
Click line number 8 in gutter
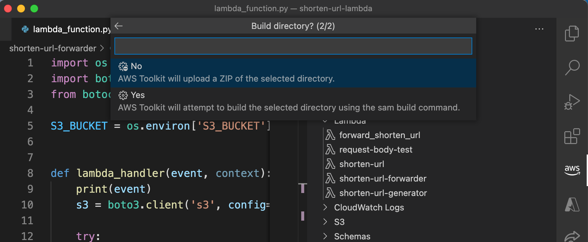(30, 173)
